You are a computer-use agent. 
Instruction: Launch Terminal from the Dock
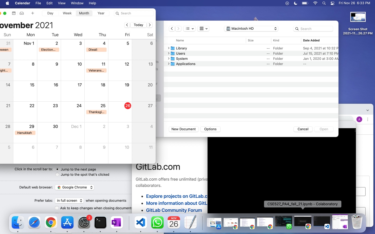click(x=100, y=223)
